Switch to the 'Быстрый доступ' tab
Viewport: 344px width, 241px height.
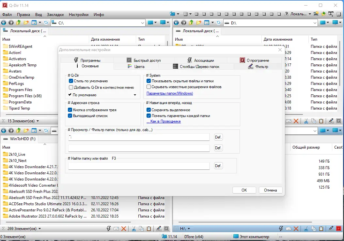coord(144,60)
